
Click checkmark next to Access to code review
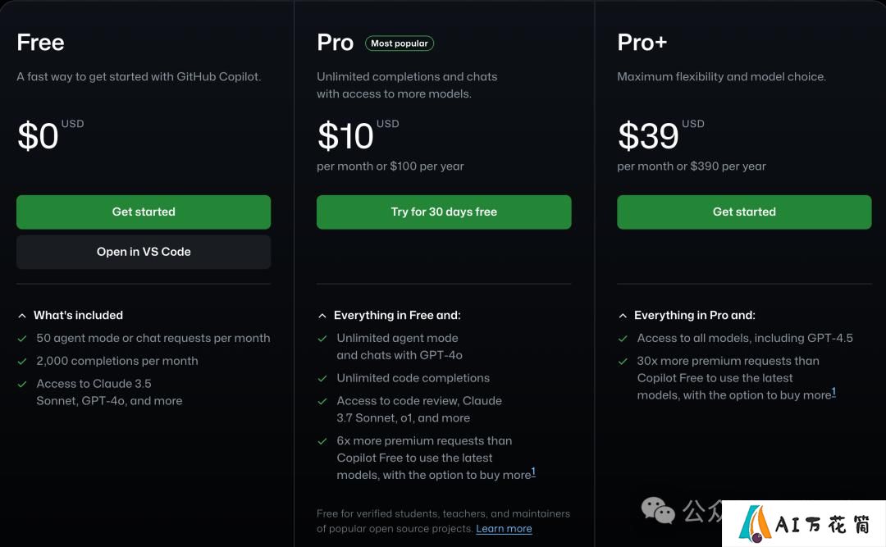pyautogui.click(x=322, y=401)
